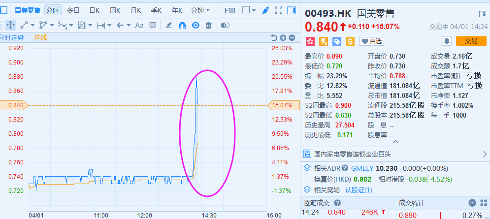Toggle drawing visibility with the eye icon

click(195, 25)
